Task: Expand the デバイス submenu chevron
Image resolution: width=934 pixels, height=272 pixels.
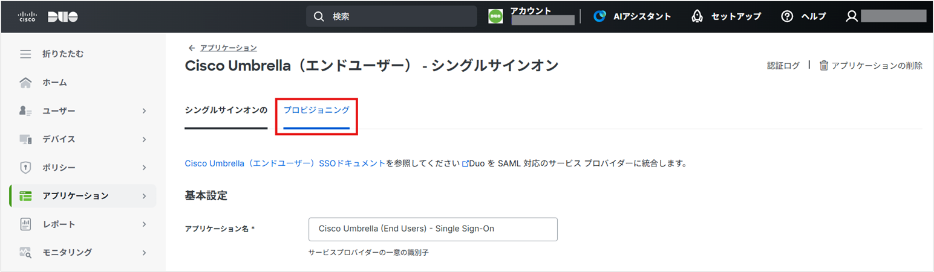Action: 144,139
